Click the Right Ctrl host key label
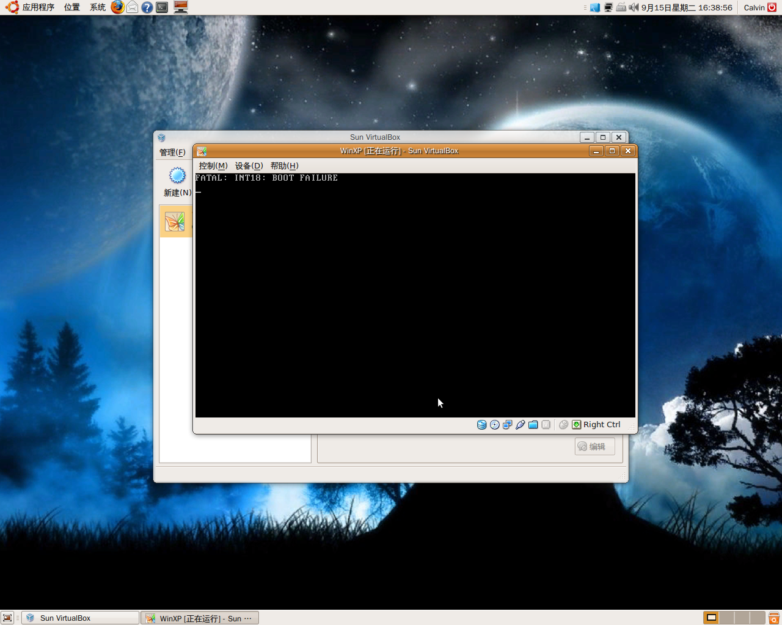782x625 pixels. pyautogui.click(x=602, y=425)
